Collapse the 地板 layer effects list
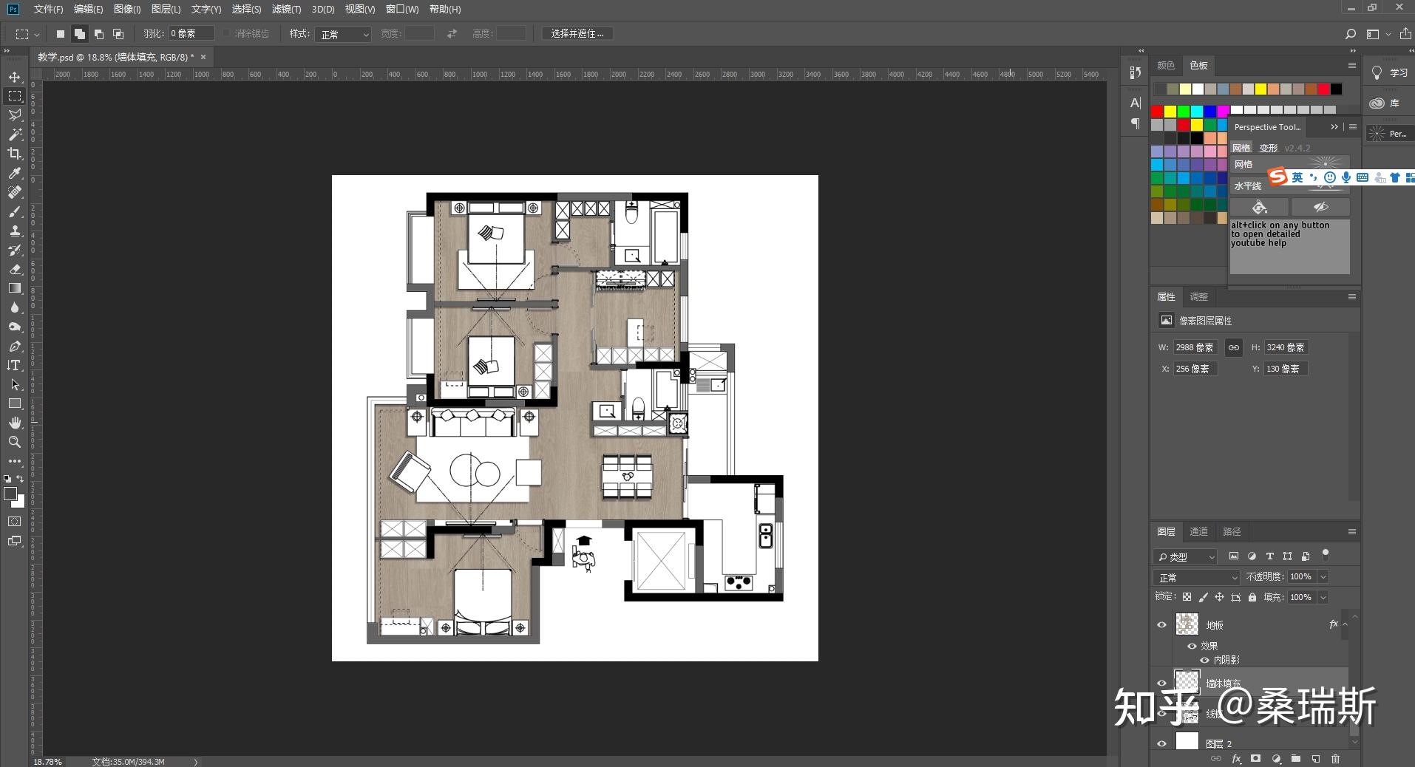 (x=1346, y=624)
